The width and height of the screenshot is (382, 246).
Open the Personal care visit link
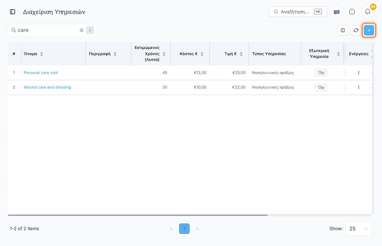pos(41,73)
